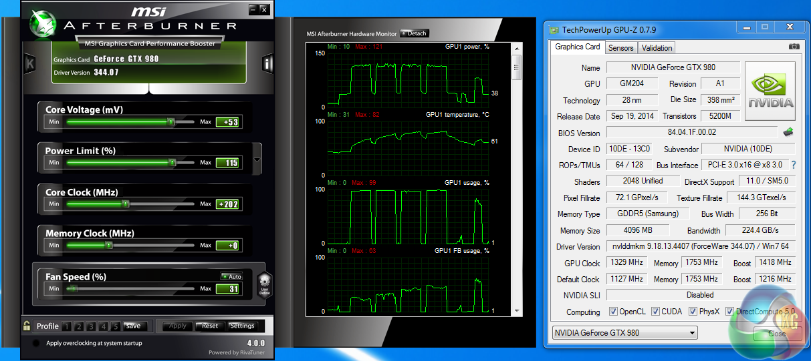Click the Name field NVIDIA GeForce GTX 980
The height and width of the screenshot is (361, 811).
[673, 67]
